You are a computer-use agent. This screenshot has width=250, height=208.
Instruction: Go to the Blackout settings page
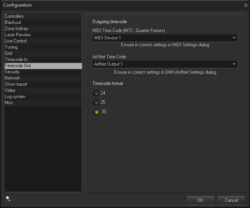(x=13, y=22)
